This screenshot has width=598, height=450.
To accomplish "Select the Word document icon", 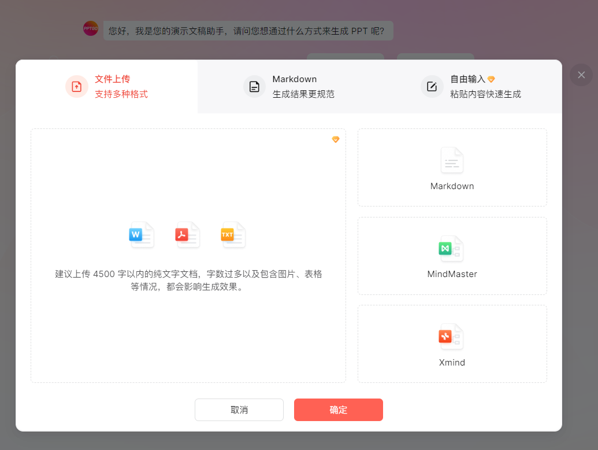I will pos(142,235).
